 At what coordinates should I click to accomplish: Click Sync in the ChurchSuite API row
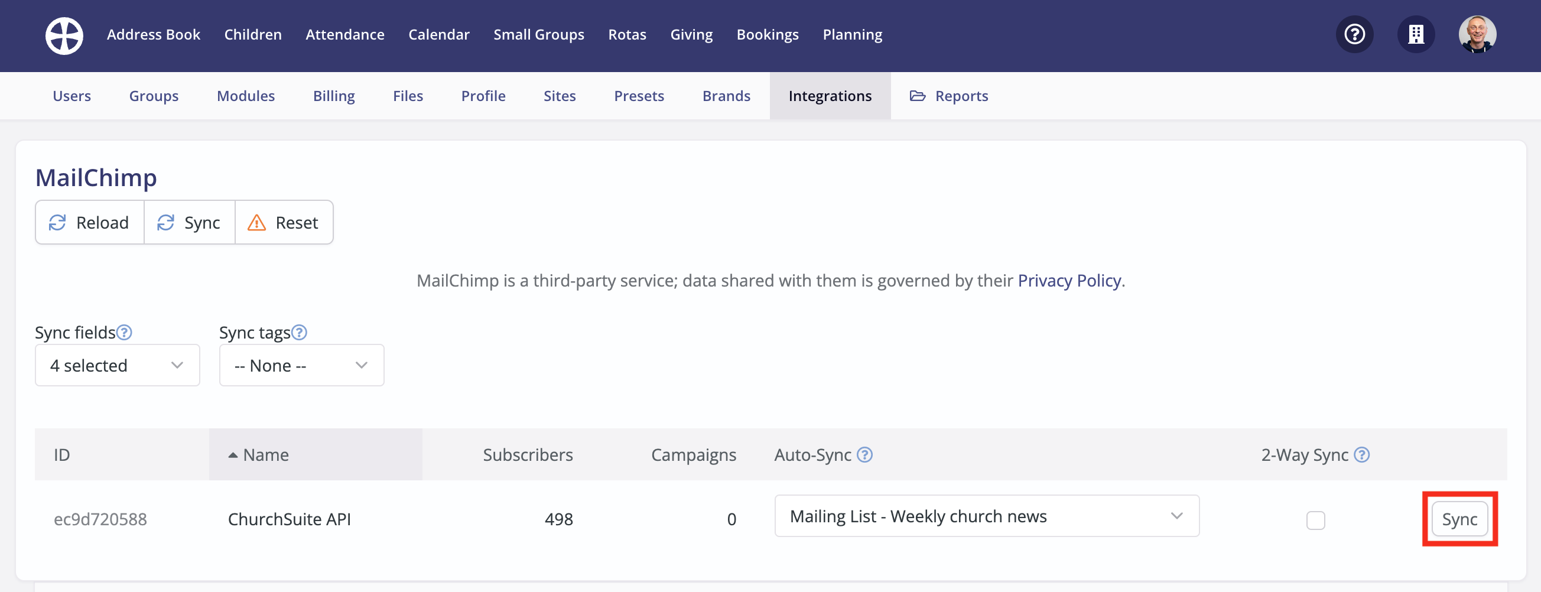click(x=1459, y=519)
